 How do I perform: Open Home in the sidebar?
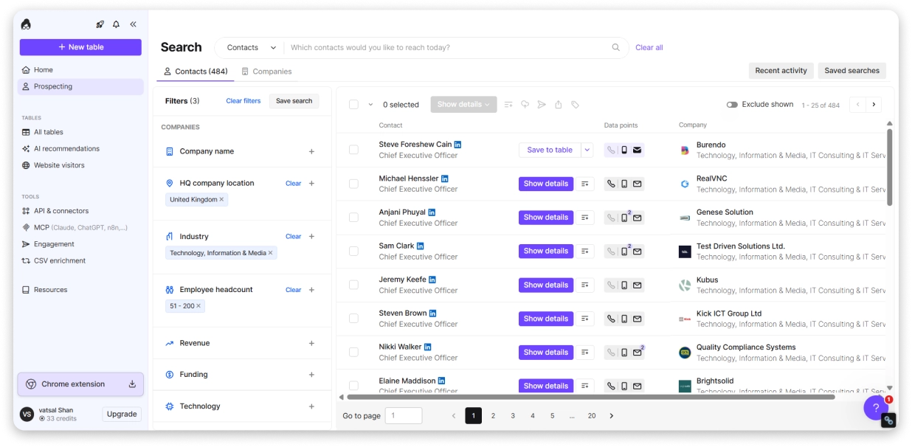click(80, 70)
